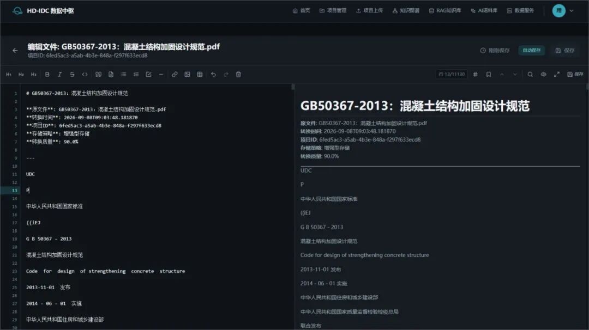Screen dimensions: 589x330
Task: Toggle a bookmark on the current line
Action: point(489,74)
